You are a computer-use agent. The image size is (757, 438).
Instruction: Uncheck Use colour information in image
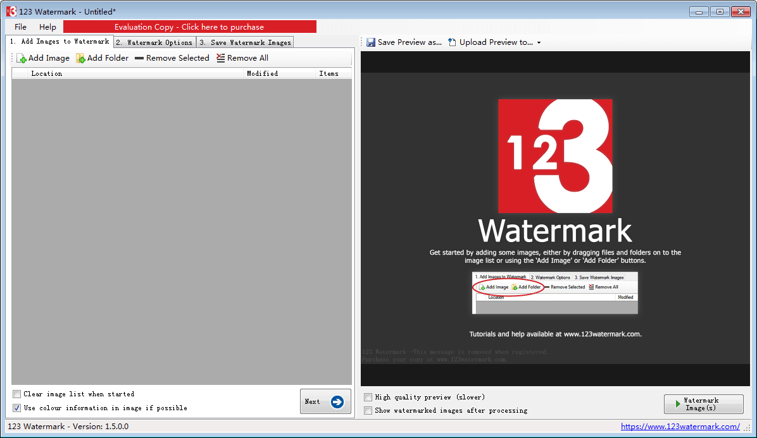coord(17,408)
